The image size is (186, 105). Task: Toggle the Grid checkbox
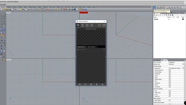(x=170, y=91)
